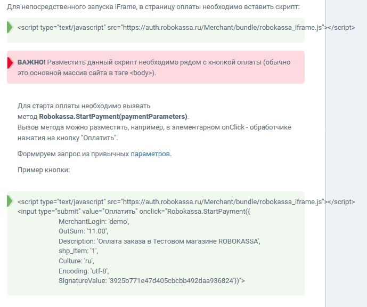This screenshot has height=307, width=367.
Task: Click the 'Вызов метода можно разместить' sentence
Action: coord(154,127)
